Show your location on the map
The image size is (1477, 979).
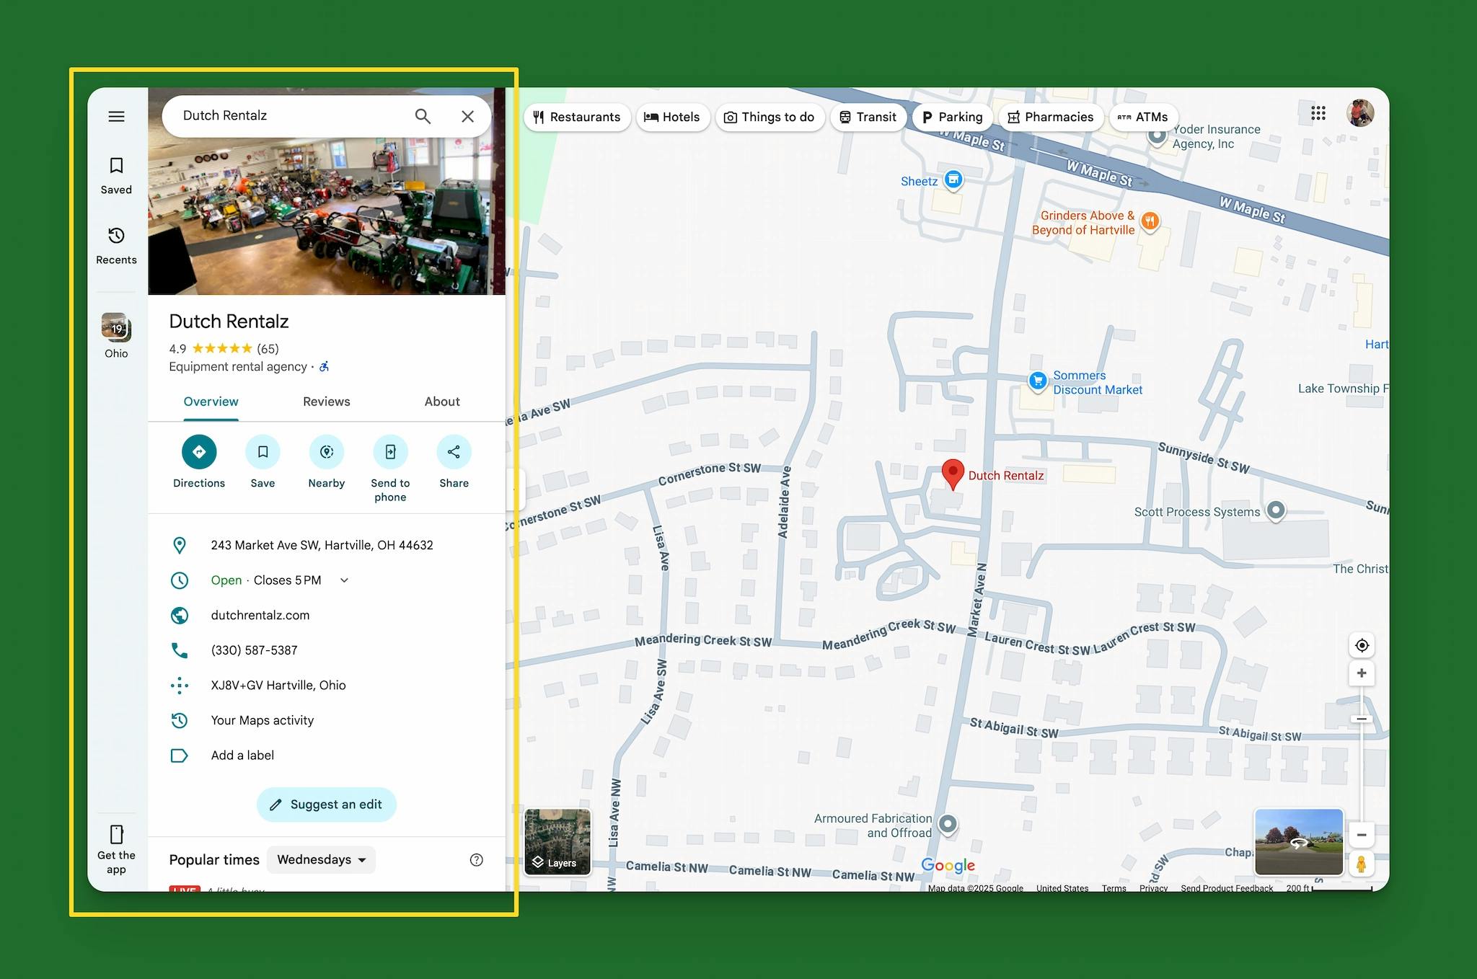tap(1362, 645)
